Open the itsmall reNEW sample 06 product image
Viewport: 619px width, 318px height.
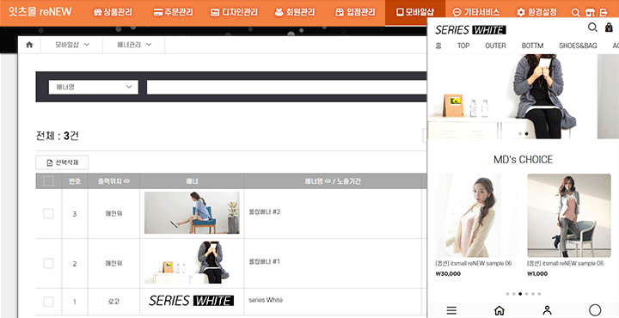(477, 216)
